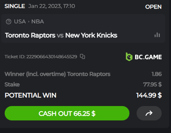Click the 77.95 $ stake amount
The height and width of the screenshot is (133, 171).
point(152,84)
